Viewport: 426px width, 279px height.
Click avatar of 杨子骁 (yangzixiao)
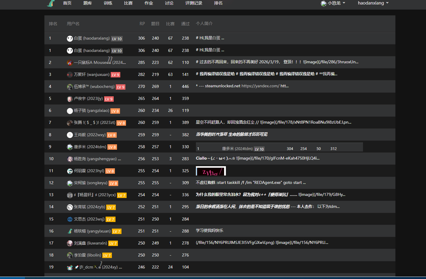coord(70,111)
